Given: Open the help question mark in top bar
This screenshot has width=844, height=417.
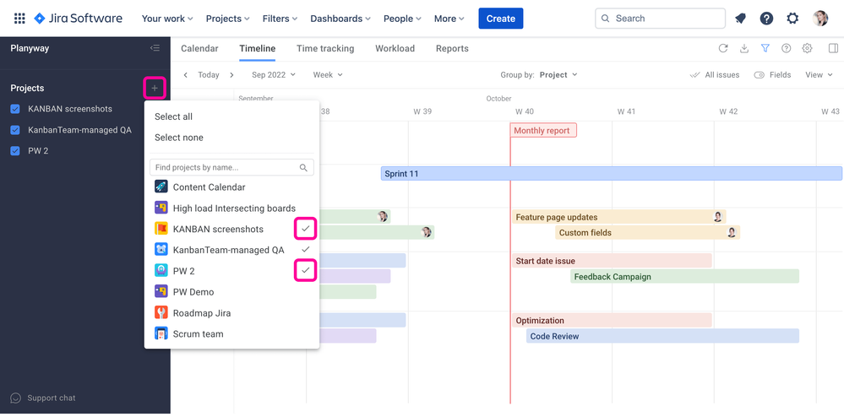Looking at the screenshot, I should click(x=766, y=19).
